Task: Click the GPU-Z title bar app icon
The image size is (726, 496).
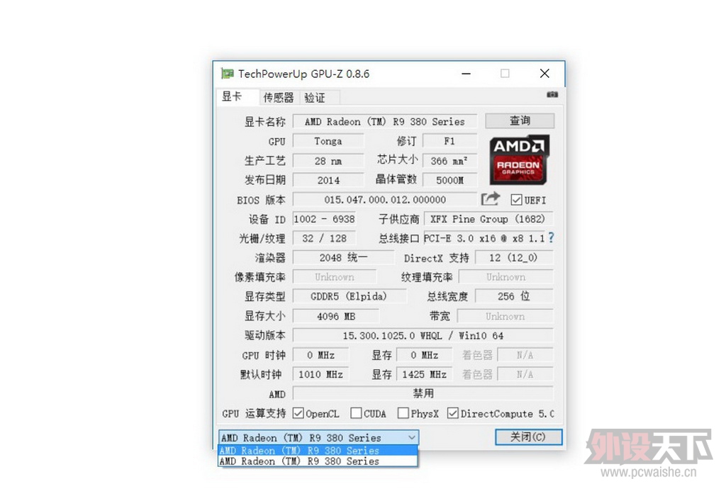Action: 227,74
